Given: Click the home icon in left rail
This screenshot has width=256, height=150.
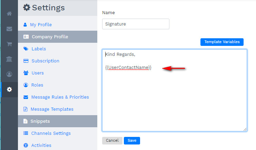Looking at the screenshot, I should coord(9,14).
